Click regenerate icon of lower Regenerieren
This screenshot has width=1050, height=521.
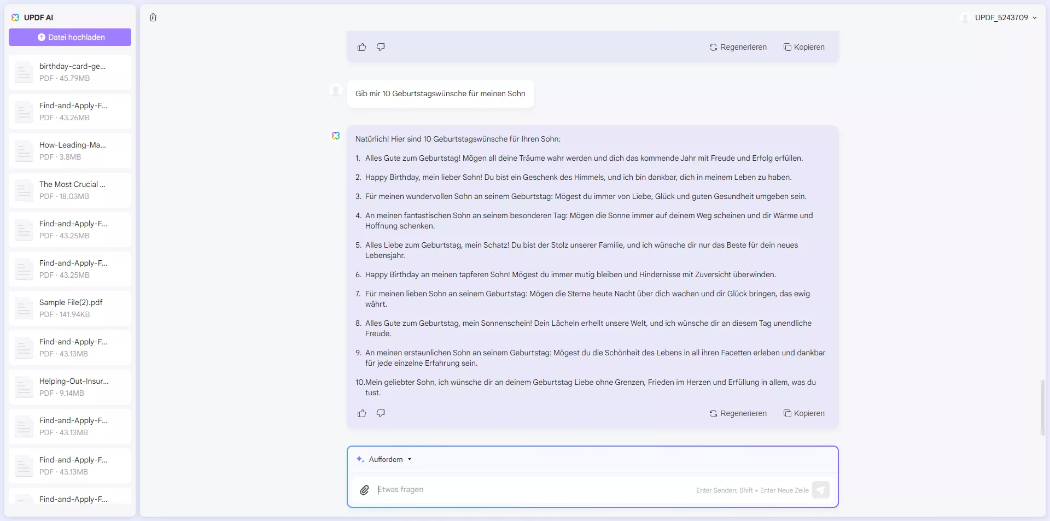tap(713, 413)
